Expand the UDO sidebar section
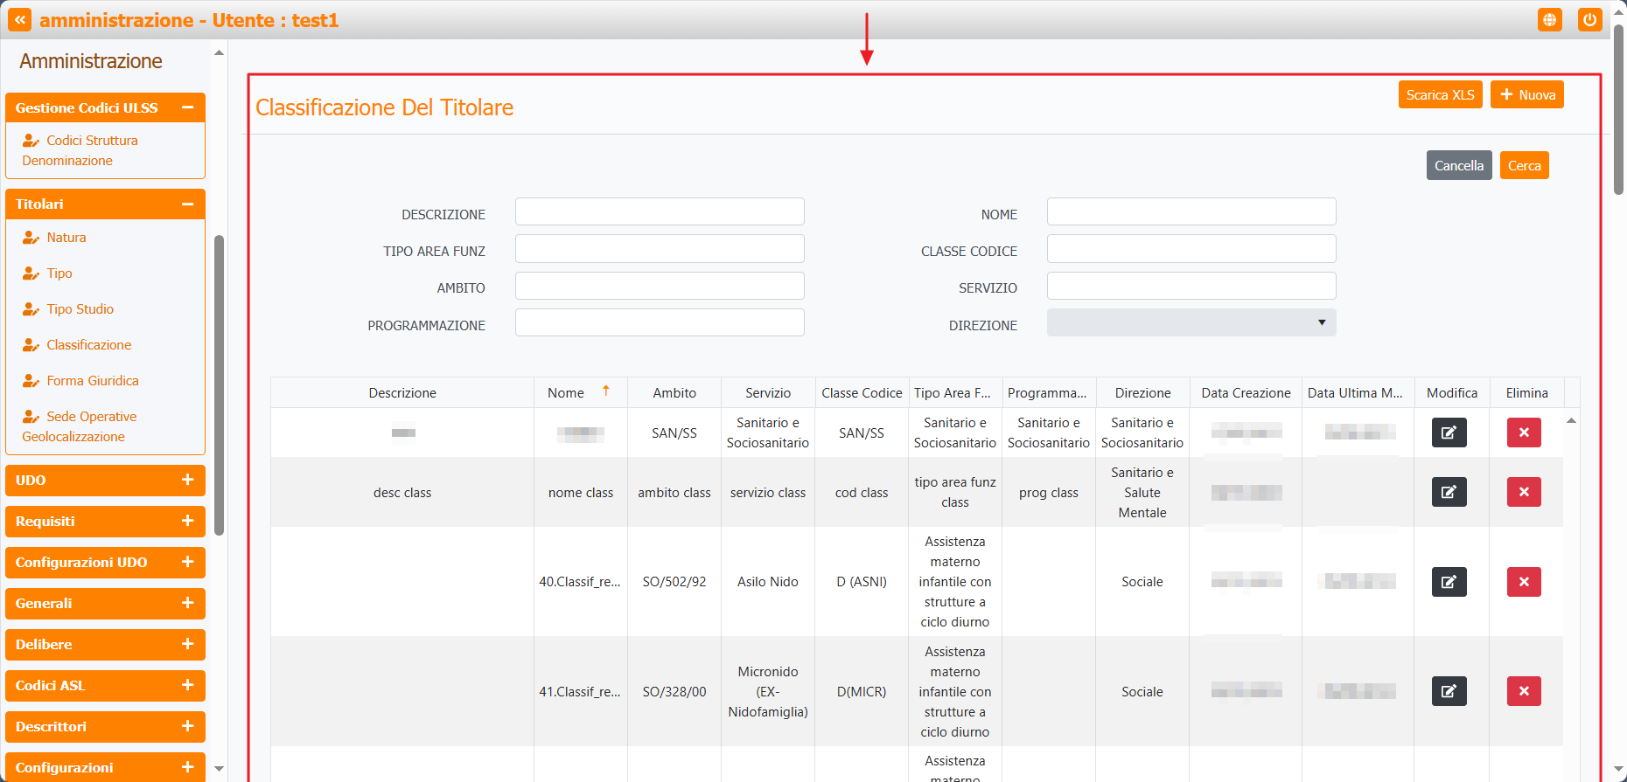1627x782 pixels. 187,480
